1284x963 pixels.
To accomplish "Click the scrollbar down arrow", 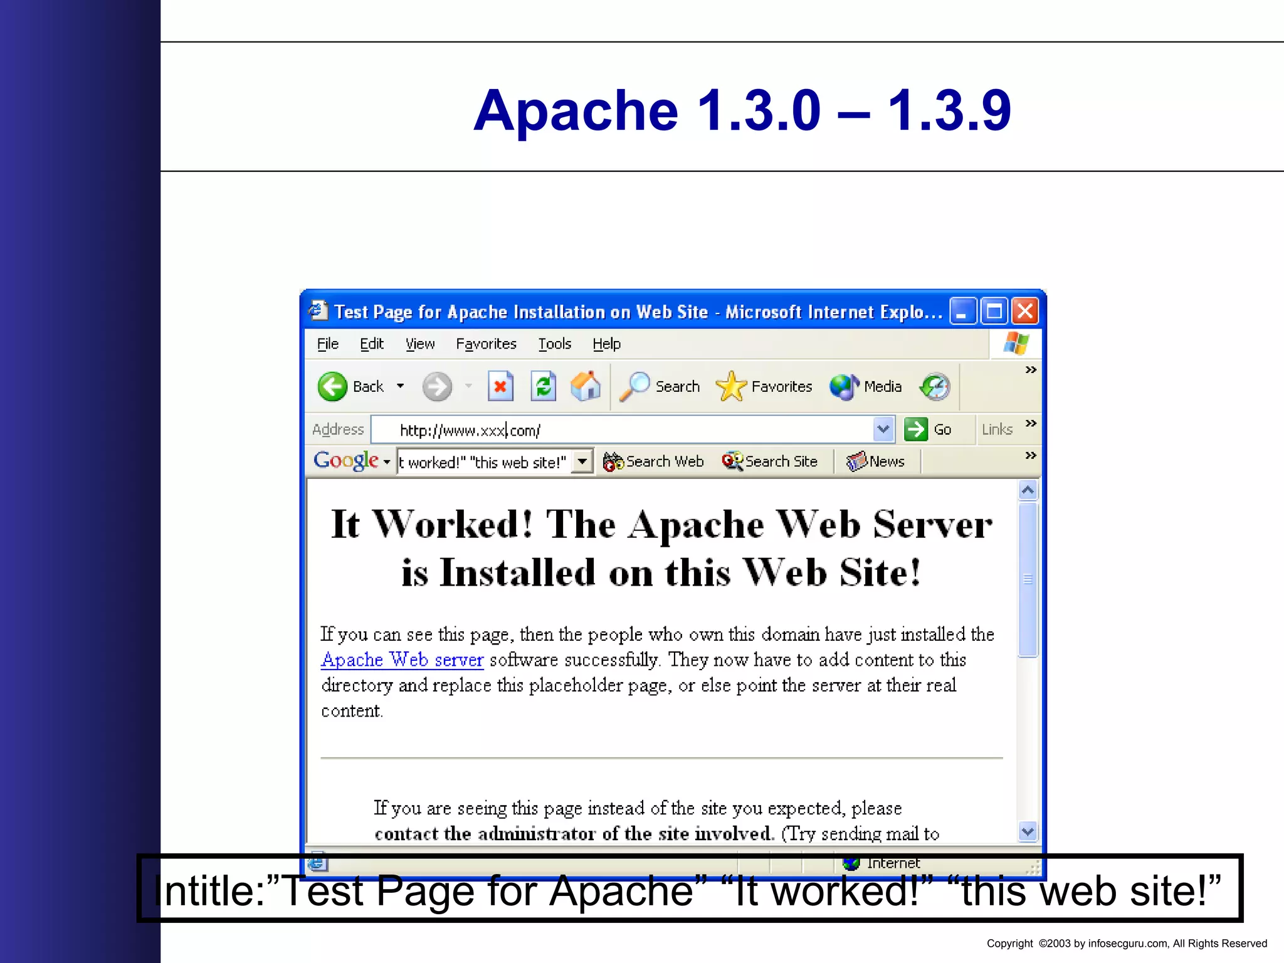I will point(1028,832).
